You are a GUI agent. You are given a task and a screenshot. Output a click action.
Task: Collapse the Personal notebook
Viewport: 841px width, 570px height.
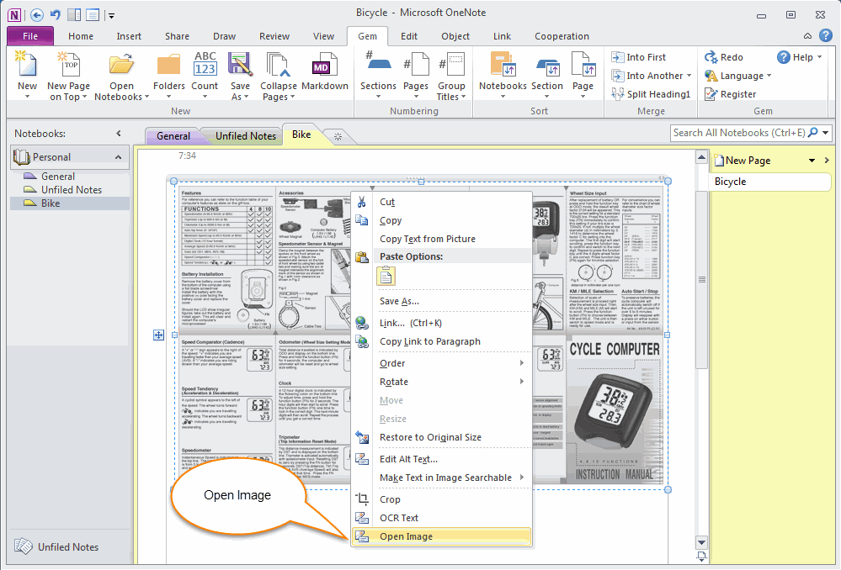click(118, 157)
